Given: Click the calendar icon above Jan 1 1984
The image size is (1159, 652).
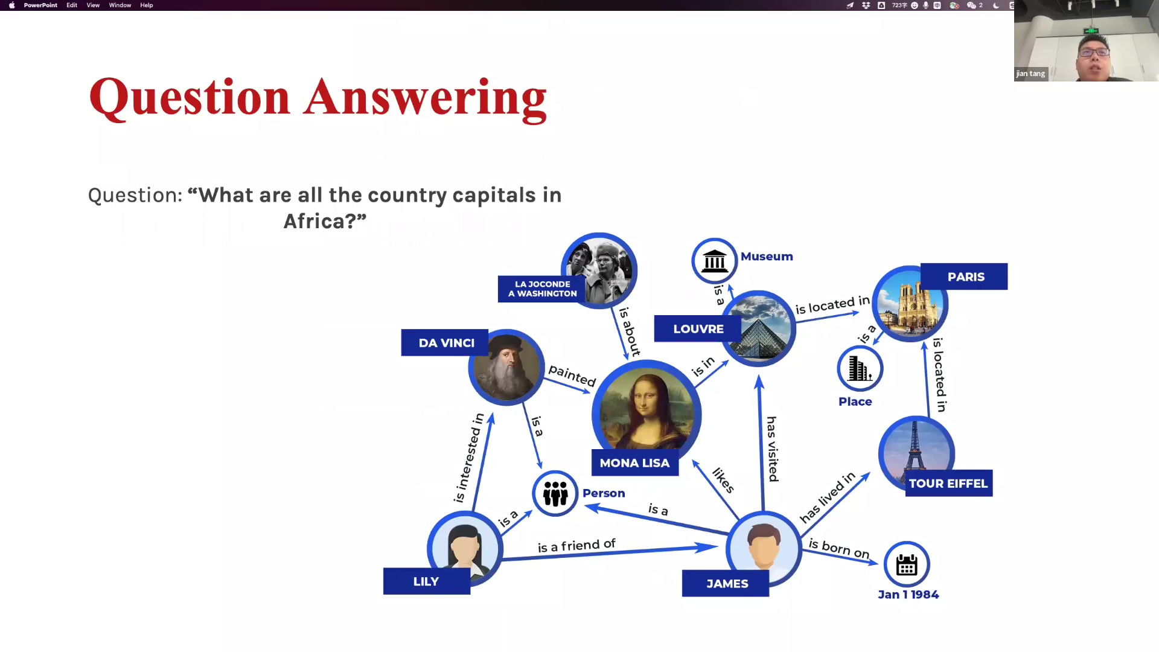Looking at the screenshot, I should [907, 564].
